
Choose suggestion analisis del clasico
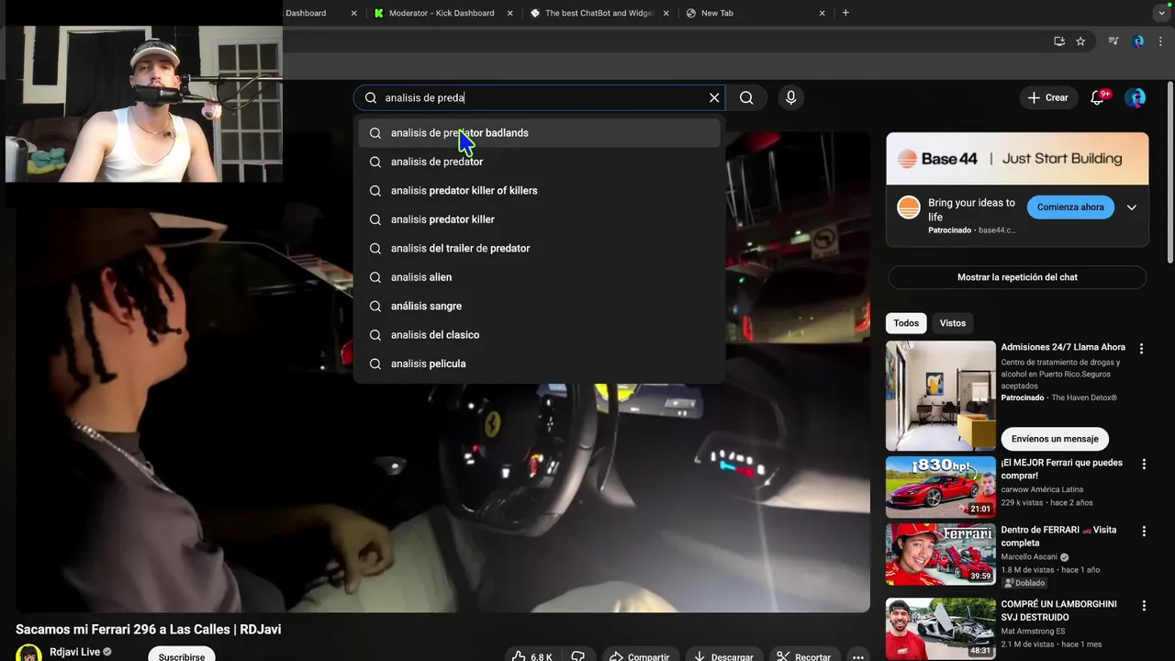[540, 335]
